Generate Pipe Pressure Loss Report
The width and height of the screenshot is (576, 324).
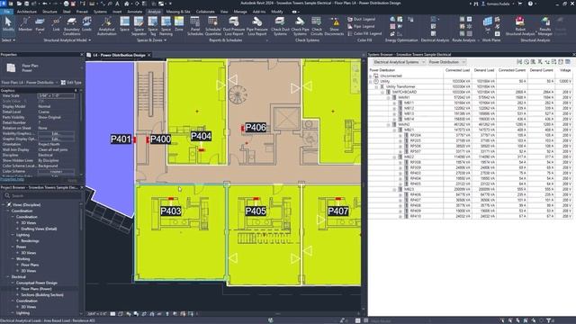point(257,26)
